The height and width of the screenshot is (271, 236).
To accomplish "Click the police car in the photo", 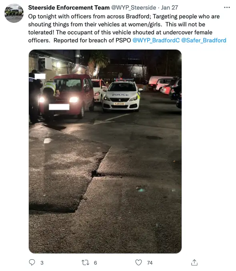I will [x=122, y=95].
